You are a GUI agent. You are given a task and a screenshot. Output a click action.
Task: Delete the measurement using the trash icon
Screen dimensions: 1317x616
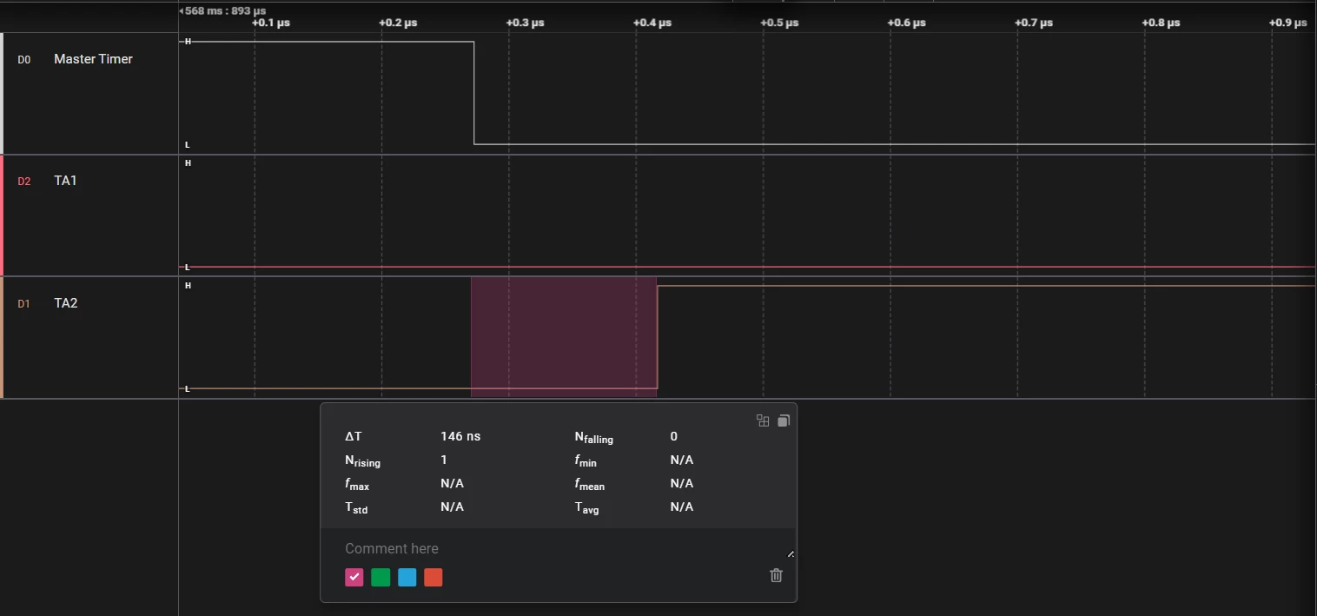pos(777,575)
